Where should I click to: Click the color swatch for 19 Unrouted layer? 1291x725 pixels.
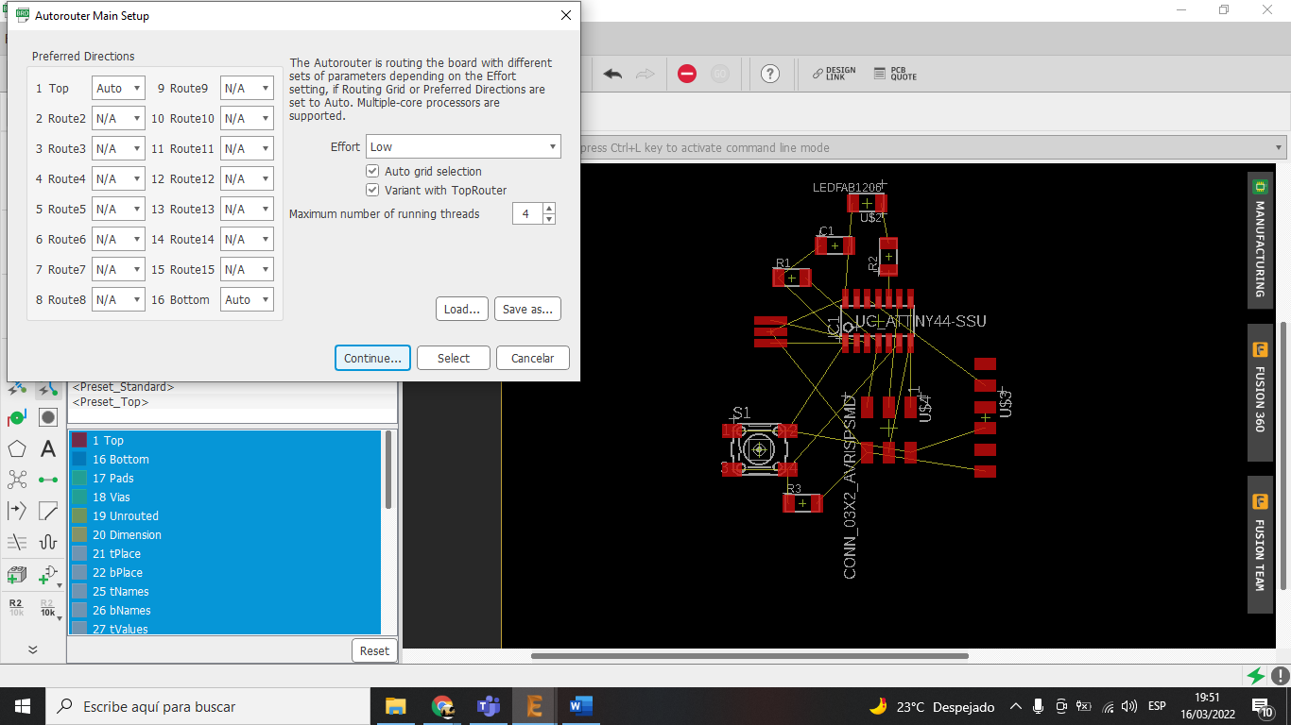pos(79,515)
